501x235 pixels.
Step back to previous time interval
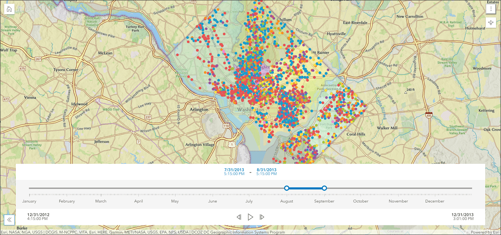[239, 217]
